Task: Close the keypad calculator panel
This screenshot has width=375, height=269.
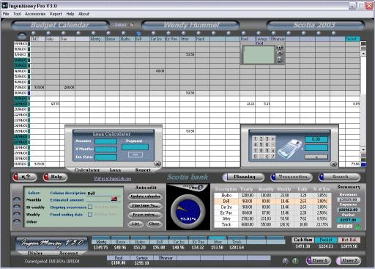Action: (x=333, y=164)
